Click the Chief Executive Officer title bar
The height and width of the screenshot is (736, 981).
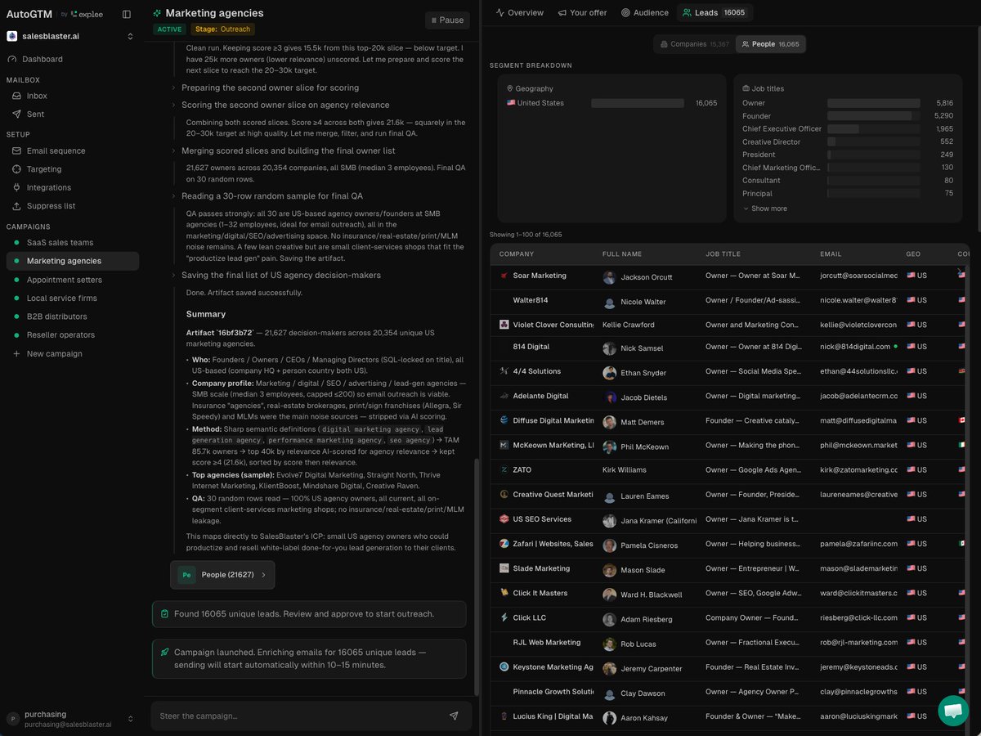[x=874, y=129]
